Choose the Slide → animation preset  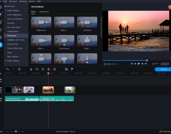pos(64,22)
